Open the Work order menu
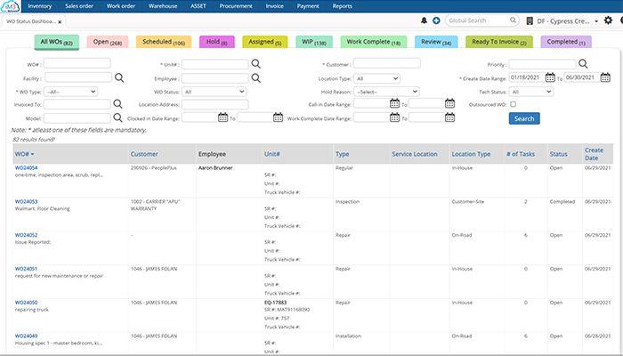623x356 pixels. click(x=121, y=6)
